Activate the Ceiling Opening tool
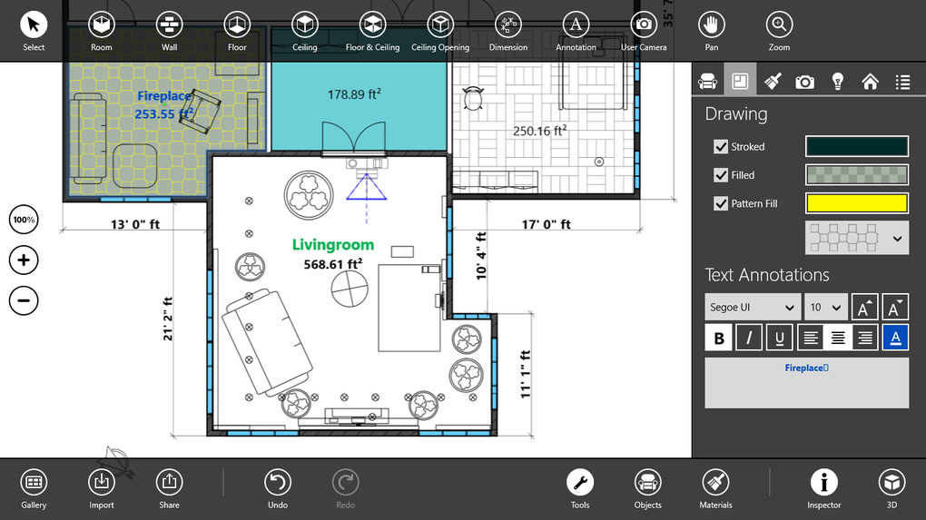This screenshot has height=520, width=926. pos(440,31)
